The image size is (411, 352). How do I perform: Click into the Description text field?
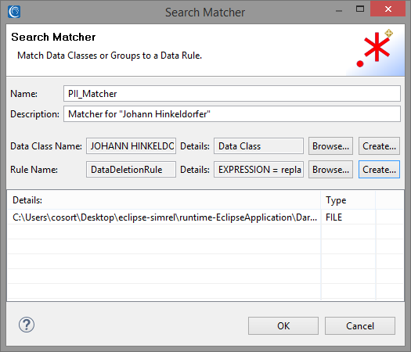pyautogui.click(x=232, y=114)
